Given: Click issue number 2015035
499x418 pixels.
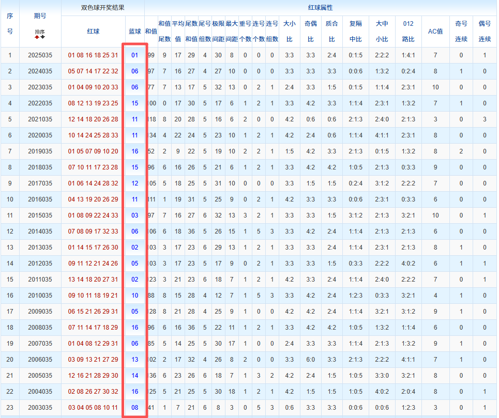Looking at the screenshot, I should click(40, 215).
